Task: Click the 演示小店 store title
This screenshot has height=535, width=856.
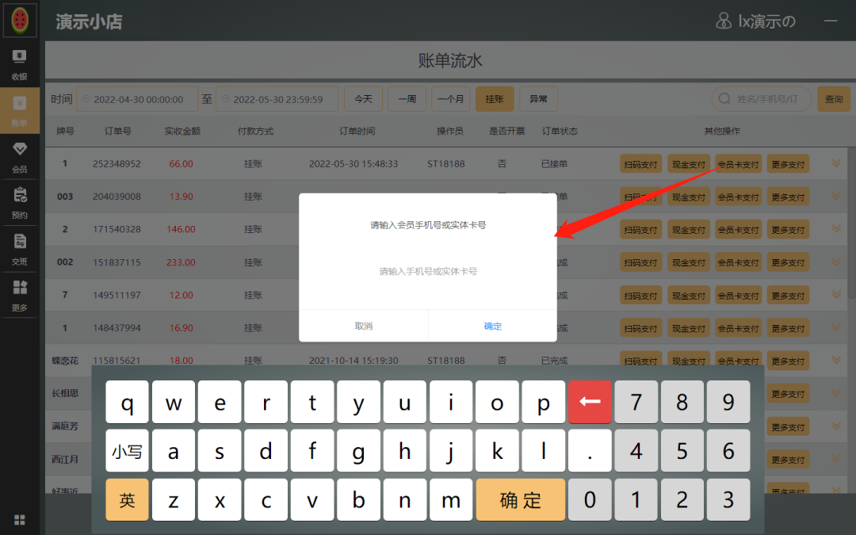Action: 89,21
